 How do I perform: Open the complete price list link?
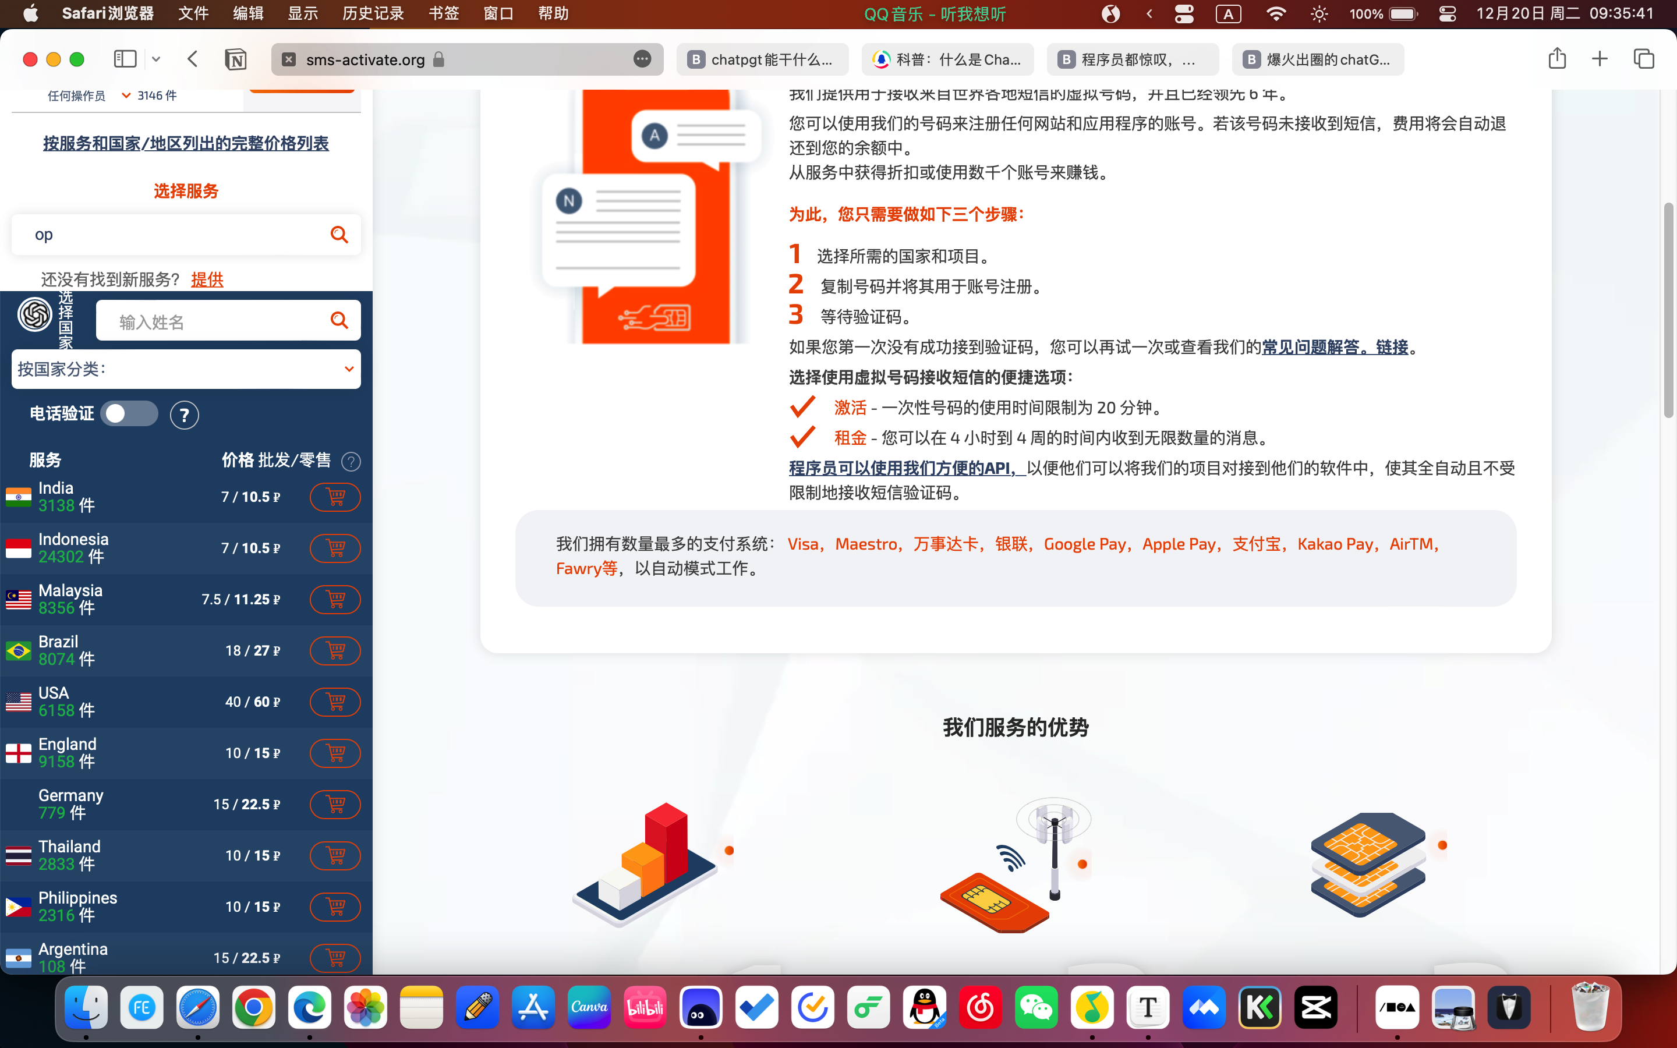click(186, 143)
